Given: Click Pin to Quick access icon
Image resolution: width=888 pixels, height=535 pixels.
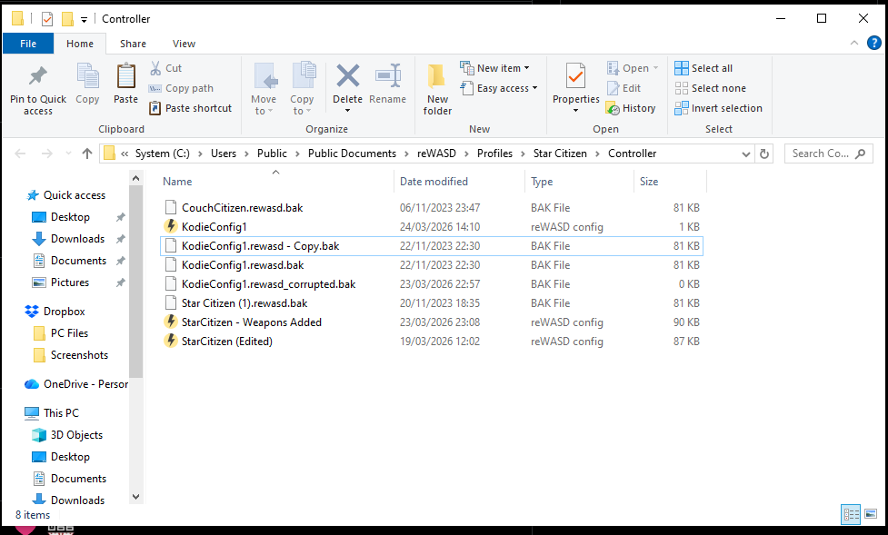Looking at the screenshot, I should coord(38,76).
